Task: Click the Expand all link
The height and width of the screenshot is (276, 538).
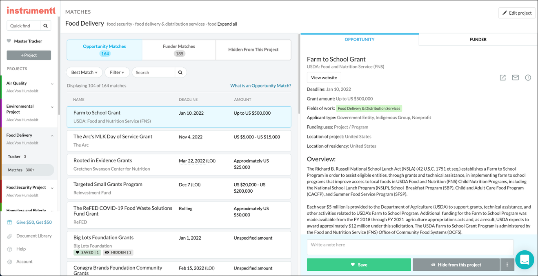Action: tap(227, 24)
